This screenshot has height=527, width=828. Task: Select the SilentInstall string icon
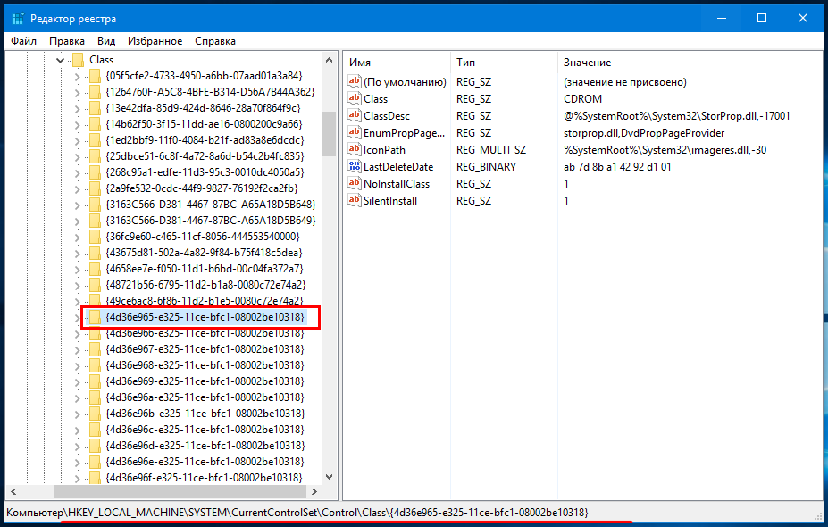point(355,200)
